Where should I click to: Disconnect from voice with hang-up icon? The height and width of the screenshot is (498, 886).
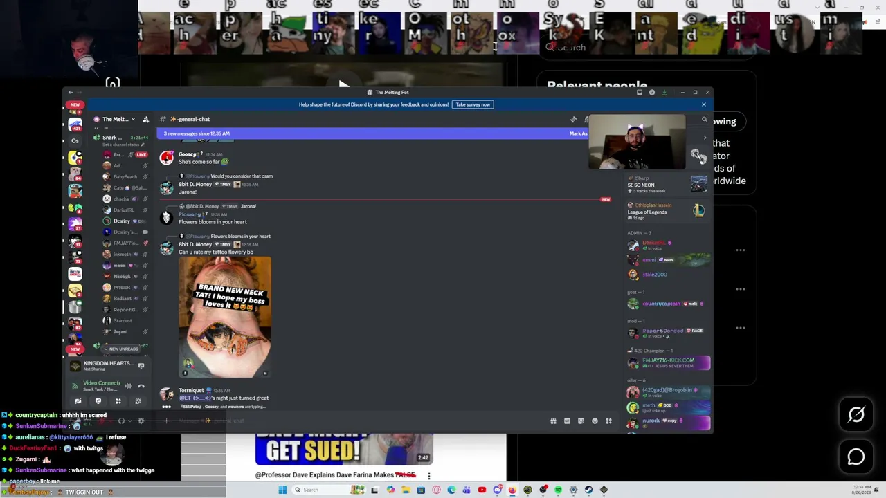(141, 386)
